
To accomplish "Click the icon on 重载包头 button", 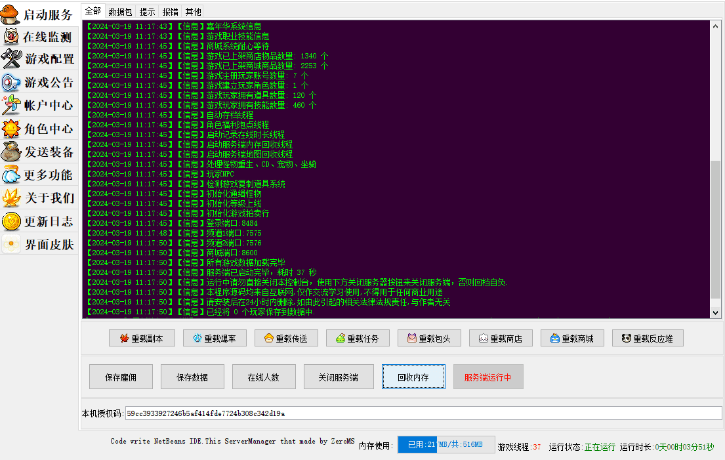I will pyautogui.click(x=411, y=339).
